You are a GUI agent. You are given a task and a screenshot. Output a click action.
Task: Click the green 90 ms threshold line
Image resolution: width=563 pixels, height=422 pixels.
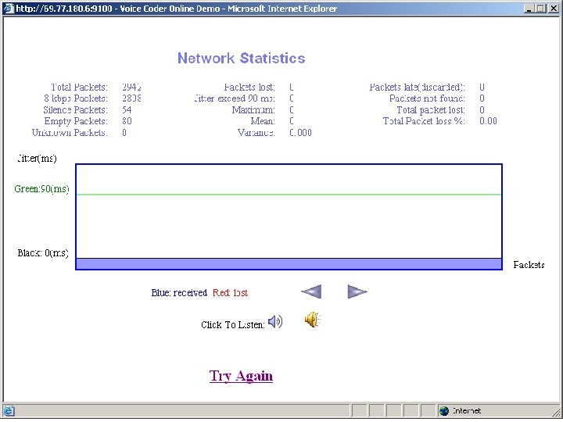click(289, 195)
